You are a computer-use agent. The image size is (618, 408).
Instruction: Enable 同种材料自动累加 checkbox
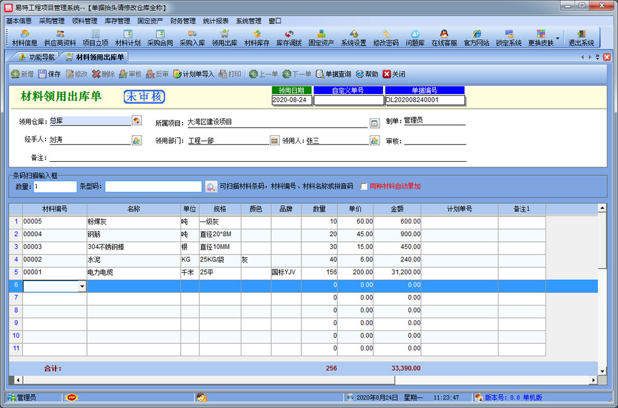point(363,186)
